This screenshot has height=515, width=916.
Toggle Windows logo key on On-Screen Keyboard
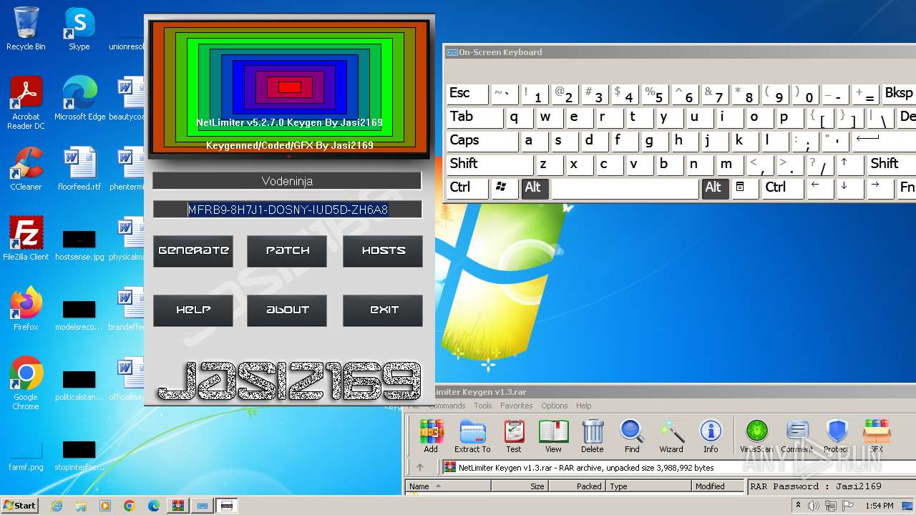tap(504, 187)
